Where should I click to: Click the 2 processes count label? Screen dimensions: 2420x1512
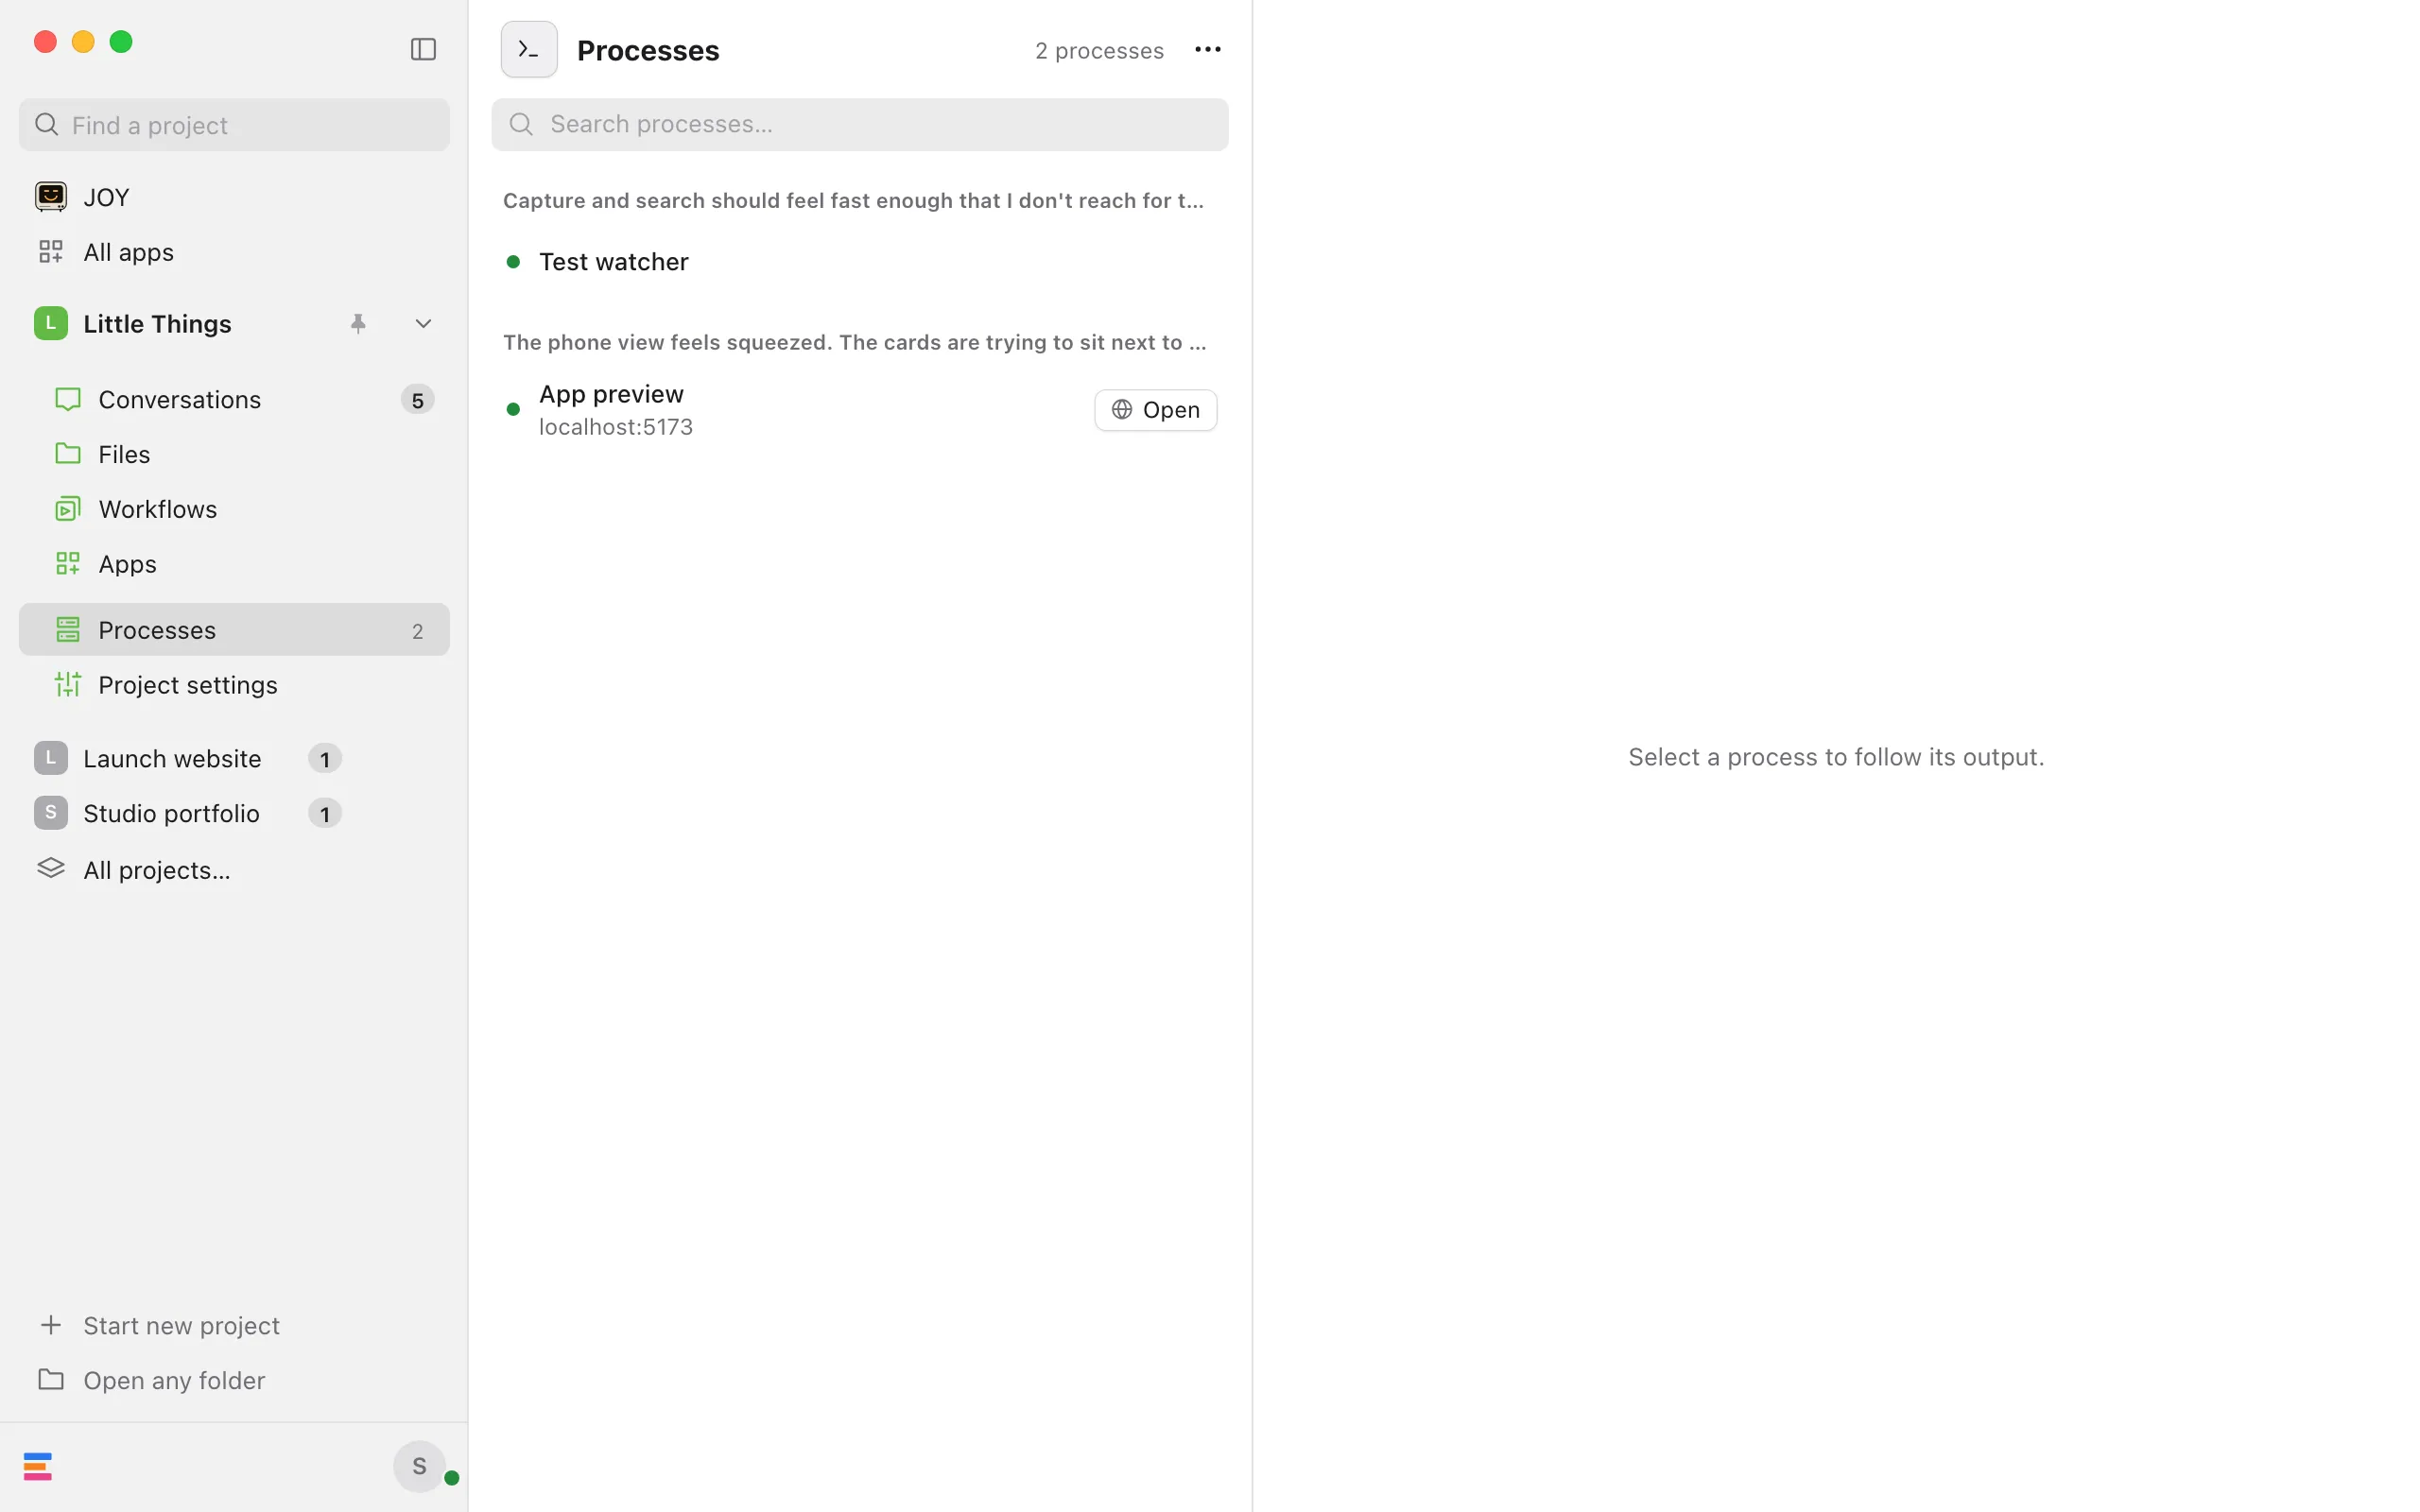[1099, 50]
